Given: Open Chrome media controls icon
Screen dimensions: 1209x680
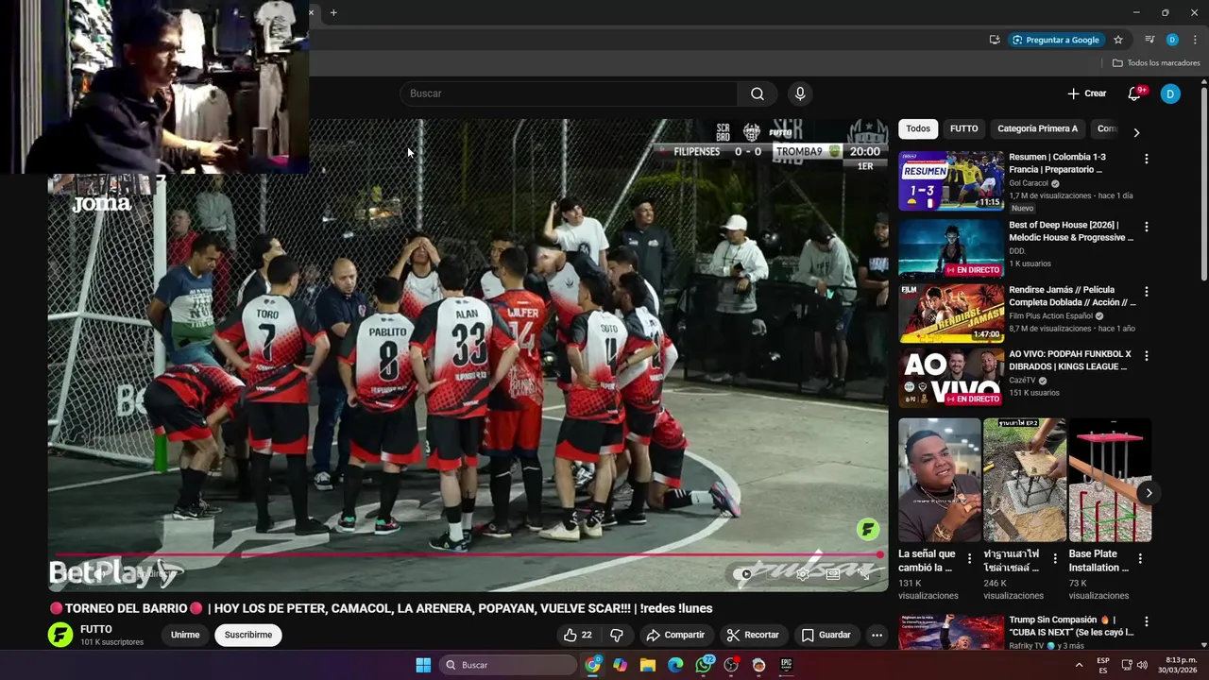Looking at the screenshot, I should click(x=1149, y=40).
